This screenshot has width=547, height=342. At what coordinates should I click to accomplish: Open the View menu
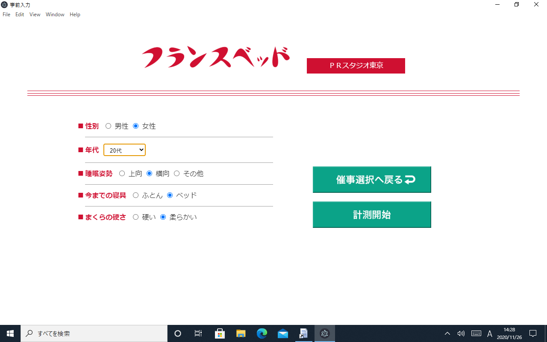pos(35,15)
